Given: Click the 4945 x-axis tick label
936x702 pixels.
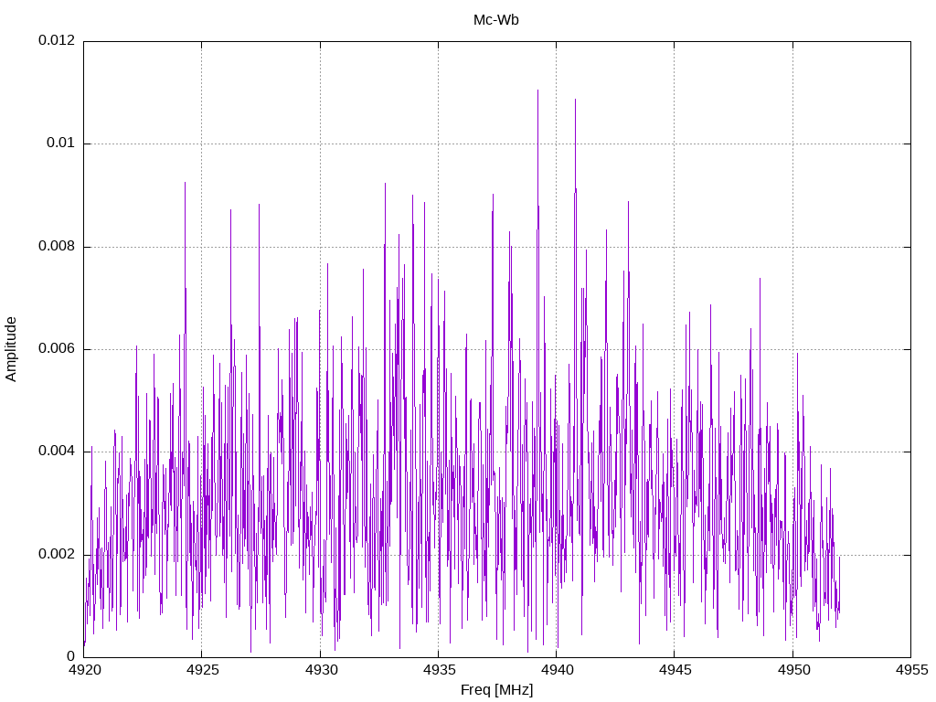Looking at the screenshot, I should (x=675, y=670).
